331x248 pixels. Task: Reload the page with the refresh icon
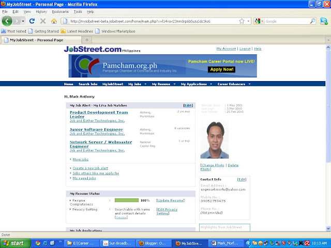(x=32, y=21)
